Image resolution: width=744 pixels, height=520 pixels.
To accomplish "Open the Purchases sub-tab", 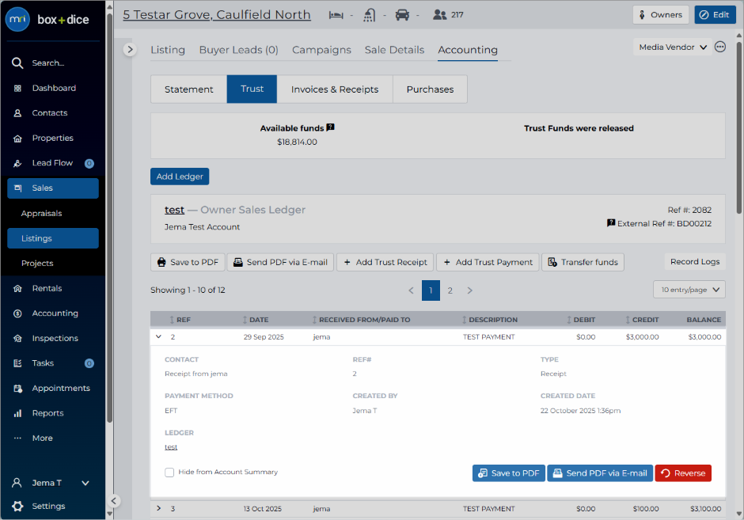I will coord(430,89).
